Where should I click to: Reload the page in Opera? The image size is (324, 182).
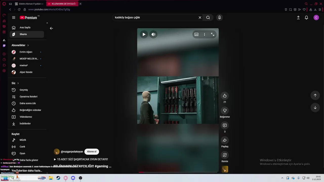pos(19,9)
